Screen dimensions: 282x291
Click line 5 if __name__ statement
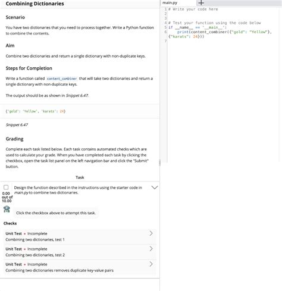[x=198, y=27]
